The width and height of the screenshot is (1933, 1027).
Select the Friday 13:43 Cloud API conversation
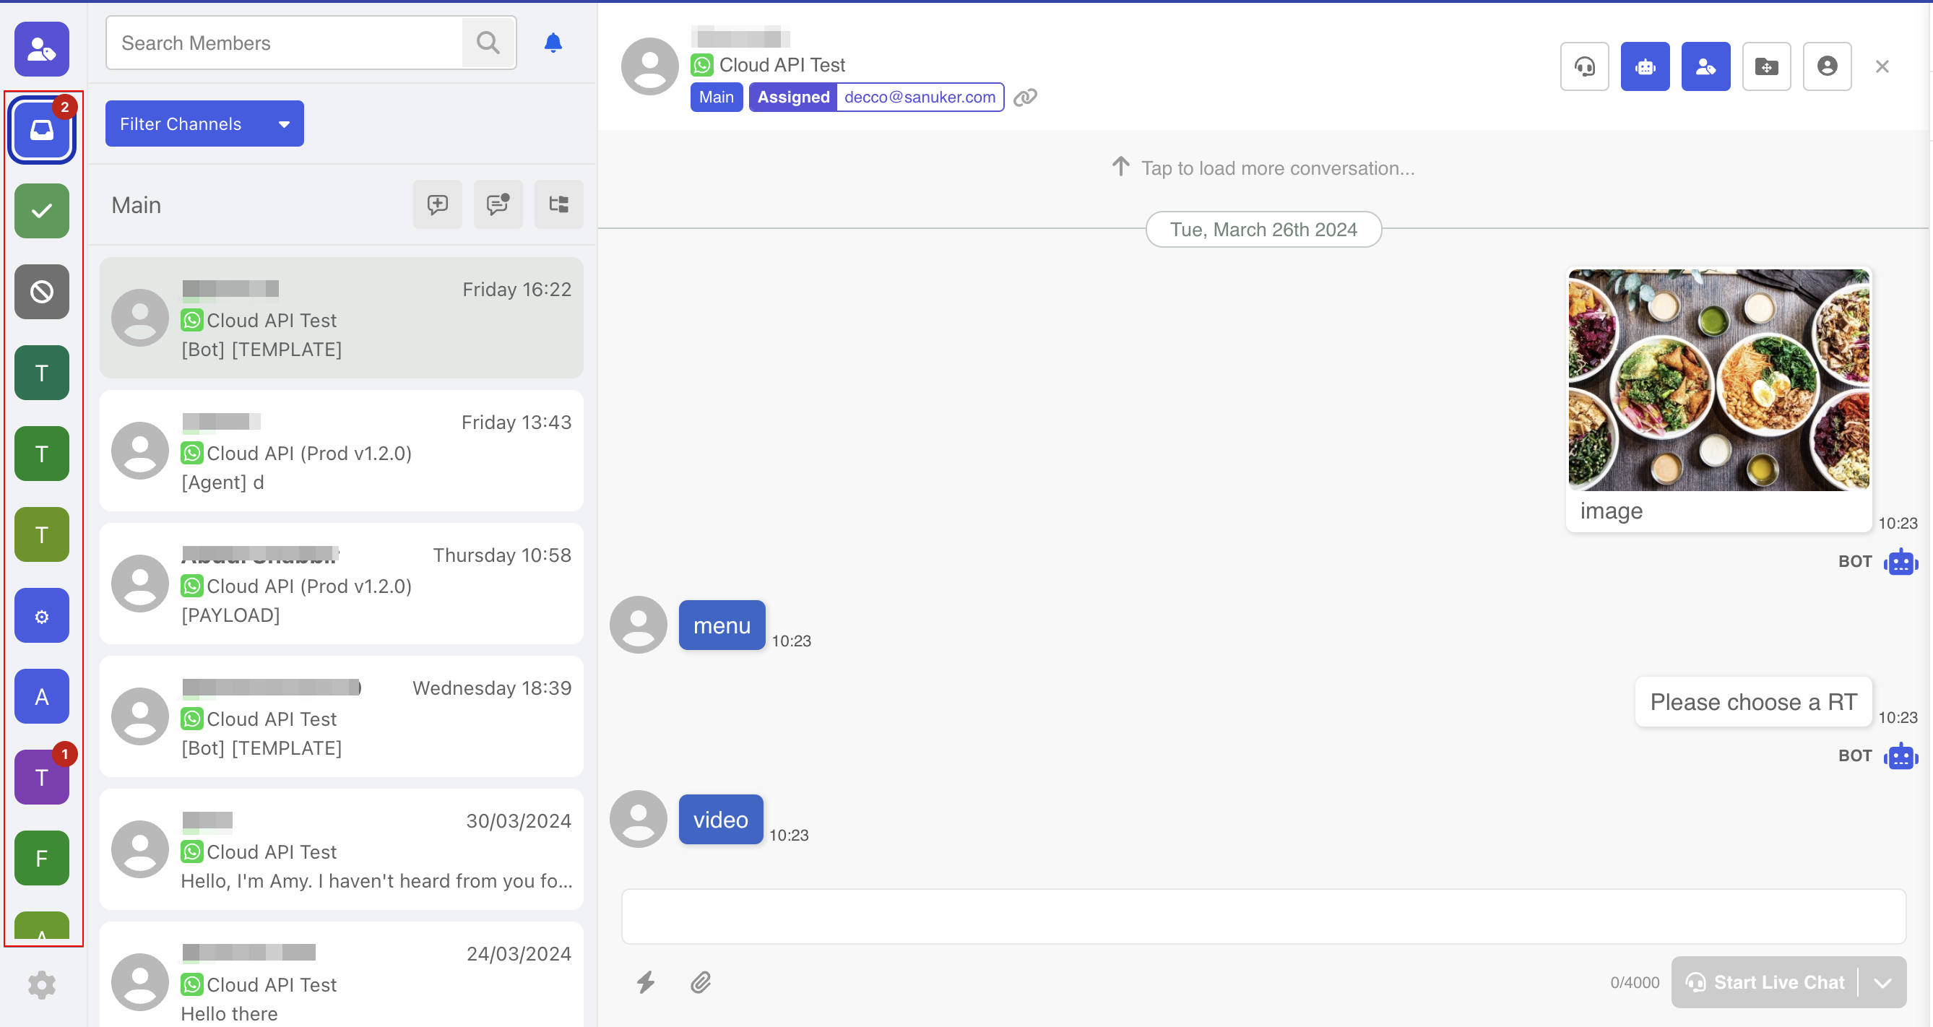click(x=342, y=451)
